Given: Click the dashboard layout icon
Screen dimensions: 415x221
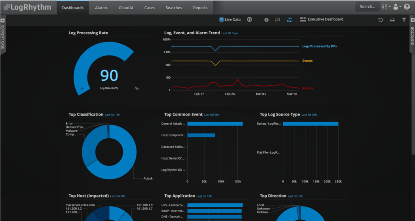Looking at the screenshot, I should tap(303, 19).
